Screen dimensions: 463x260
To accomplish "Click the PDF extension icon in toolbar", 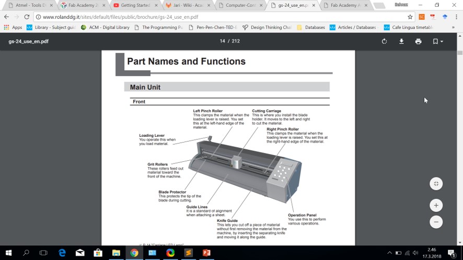I will pyautogui.click(x=433, y=17).
